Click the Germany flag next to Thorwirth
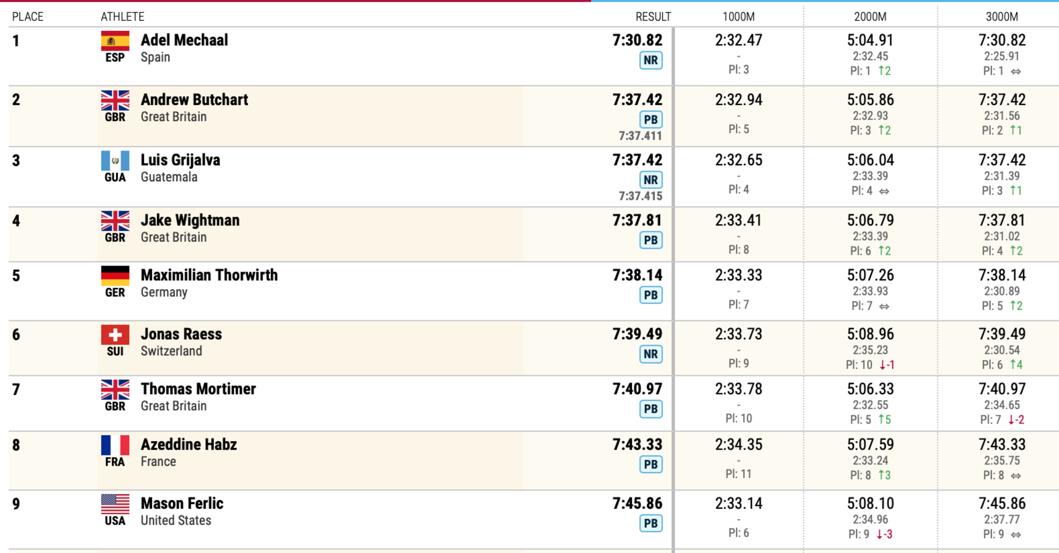Screen dimensions: 1059x553 tap(115, 276)
